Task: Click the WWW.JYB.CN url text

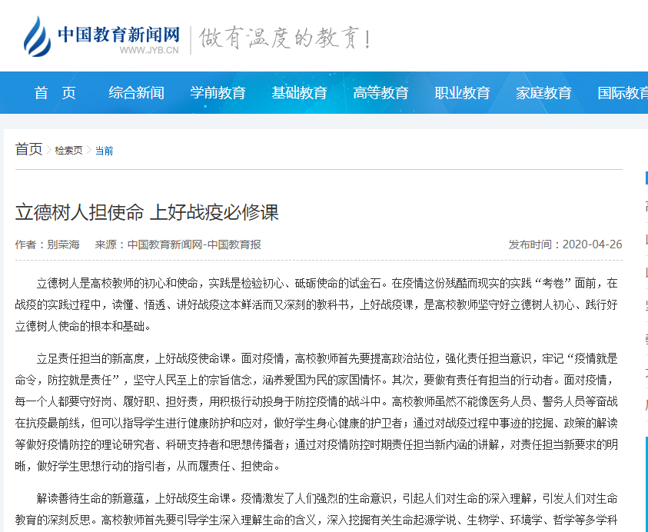Action: (x=149, y=51)
